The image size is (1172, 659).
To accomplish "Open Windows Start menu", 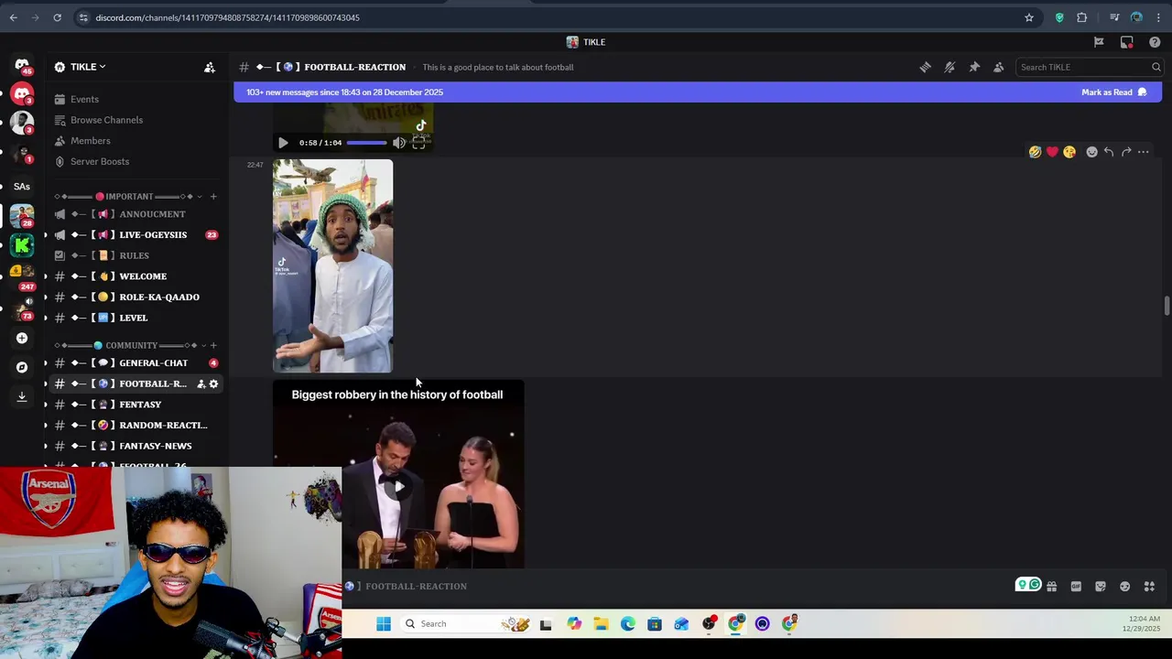I will pyautogui.click(x=384, y=624).
